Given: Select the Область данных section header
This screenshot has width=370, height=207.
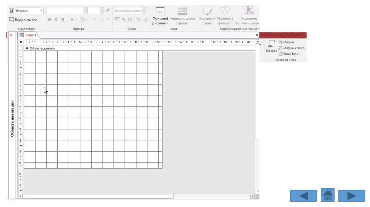Looking at the screenshot, I should point(42,48).
